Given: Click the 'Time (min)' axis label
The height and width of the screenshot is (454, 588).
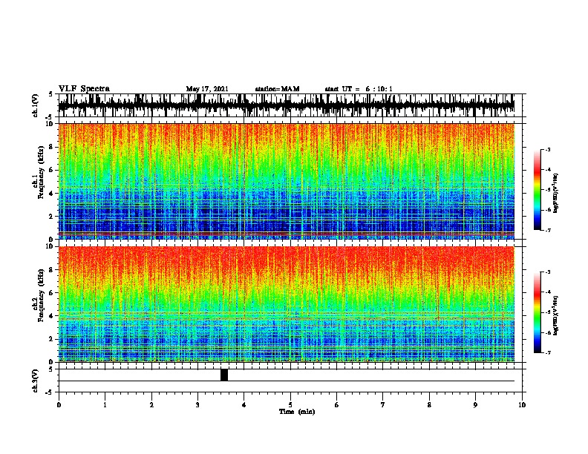Looking at the screenshot, I should point(297,412).
